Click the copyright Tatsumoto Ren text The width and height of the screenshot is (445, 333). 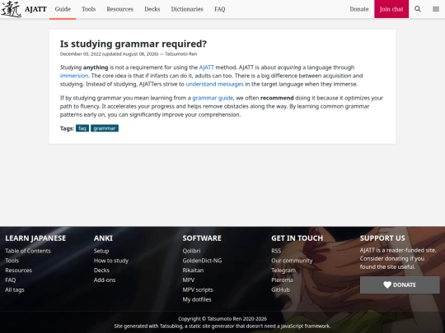tap(222, 319)
